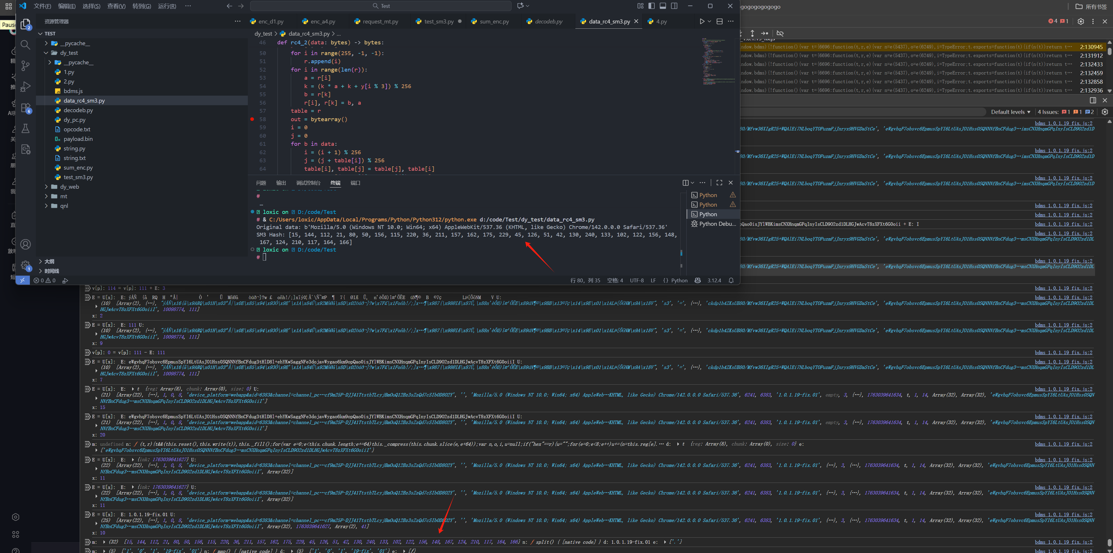
Task: Click the 4 Issues link in console
Action: click(x=1048, y=112)
